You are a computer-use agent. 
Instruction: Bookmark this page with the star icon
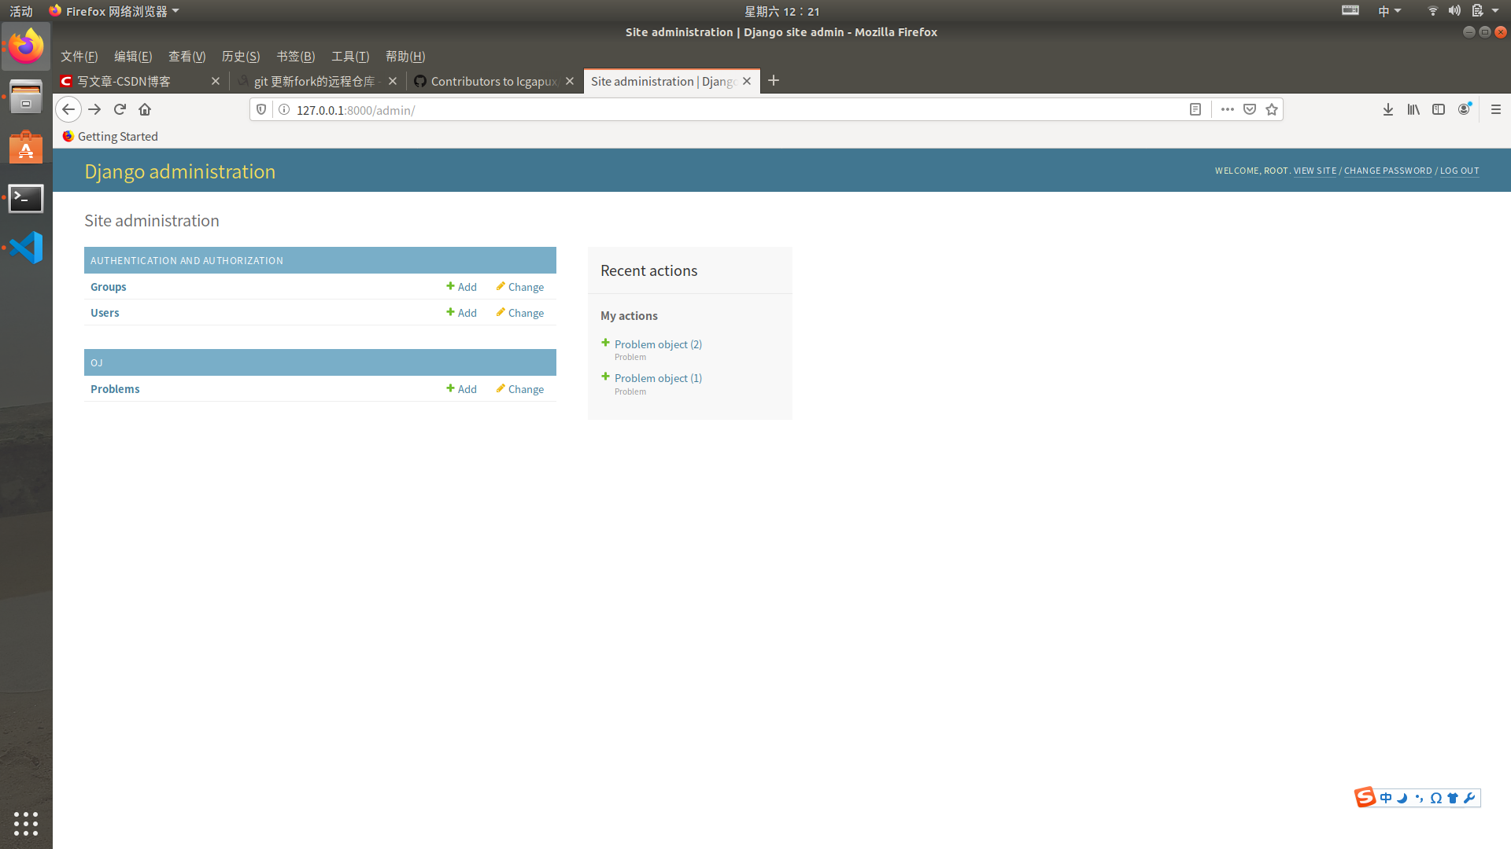[x=1272, y=109]
